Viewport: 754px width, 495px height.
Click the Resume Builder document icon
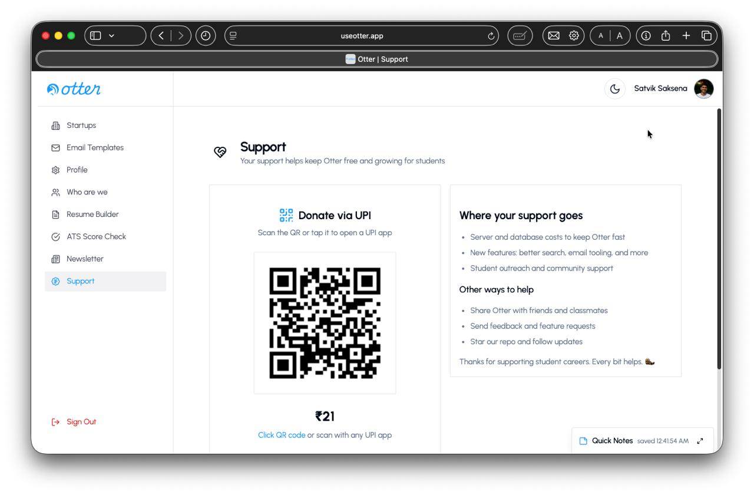click(56, 214)
